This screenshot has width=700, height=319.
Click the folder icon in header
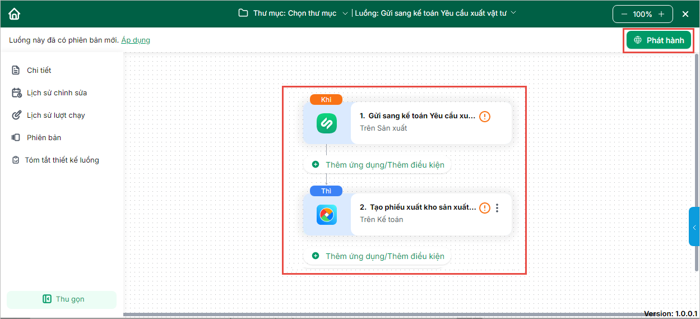coord(243,13)
